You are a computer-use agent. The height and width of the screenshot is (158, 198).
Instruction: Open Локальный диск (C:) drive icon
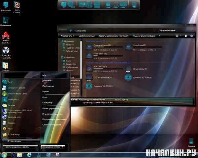89,47
